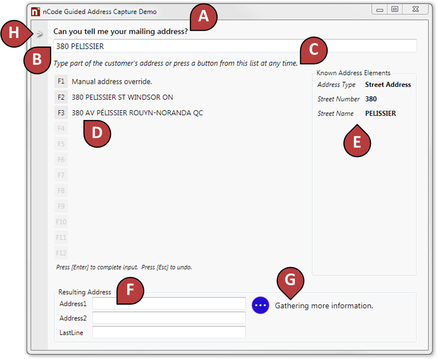Click '380 PELISSIER ST WINDSOR ON' text
Image resolution: width=437 pixels, height=359 pixels.
122,97
